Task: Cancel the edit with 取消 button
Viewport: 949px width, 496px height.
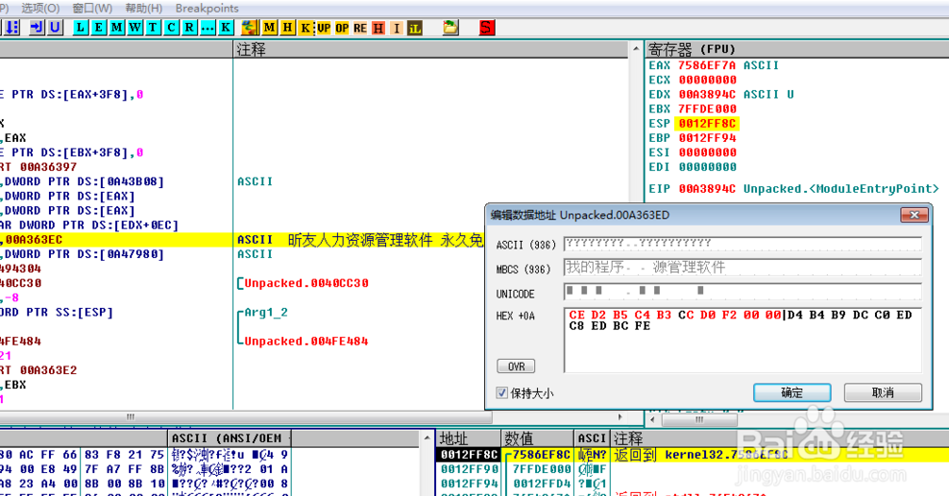Action: point(883,392)
